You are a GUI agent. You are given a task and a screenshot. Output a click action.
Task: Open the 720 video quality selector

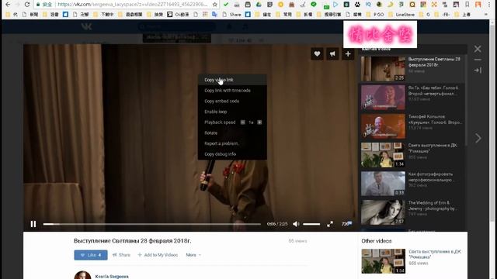[x=346, y=224]
